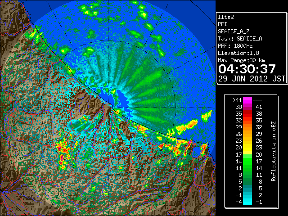288x216 pixels.
Task: Click the 'Elevation:1.8' text
Action: [238, 53]
